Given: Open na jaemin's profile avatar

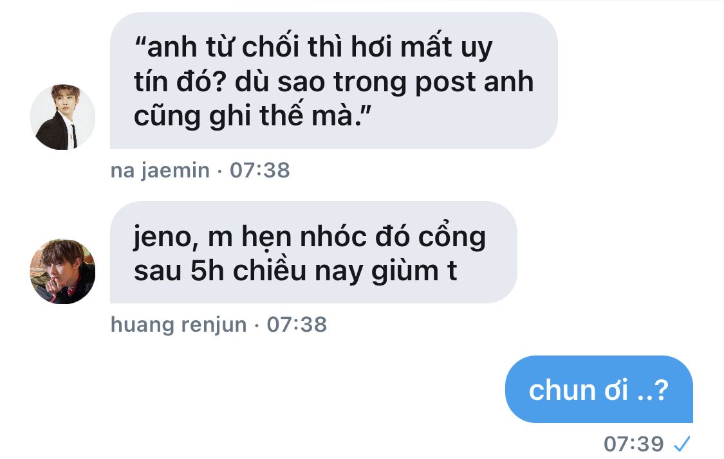Looking at the screenshot, I should point(62,117).
